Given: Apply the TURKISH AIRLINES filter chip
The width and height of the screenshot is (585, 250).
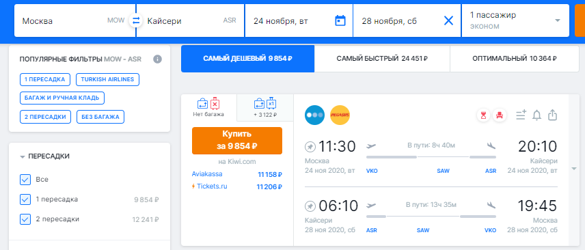Looking at the screenshot, I should pyautogui.click(x=107, y=79).
